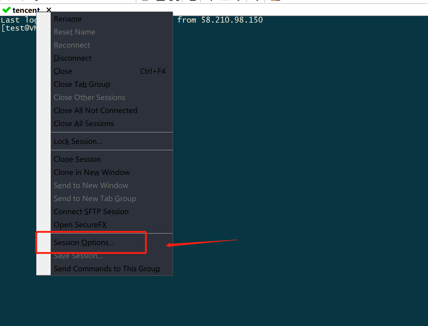Select Send Commands to This Group

107,269
